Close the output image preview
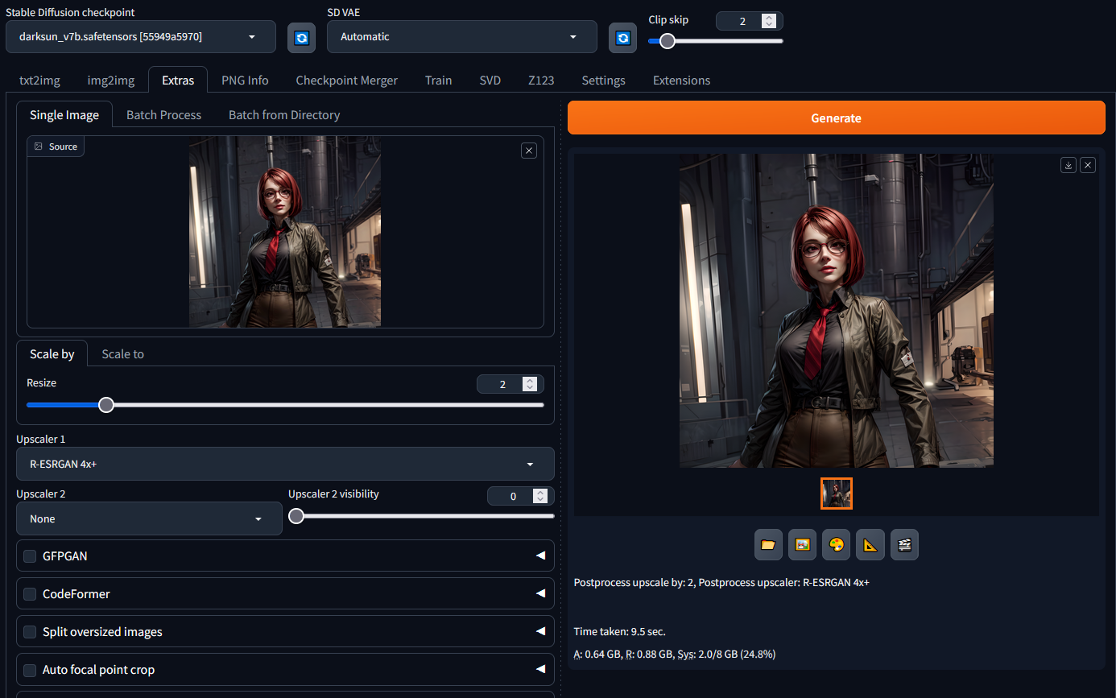 [1088, 165]
